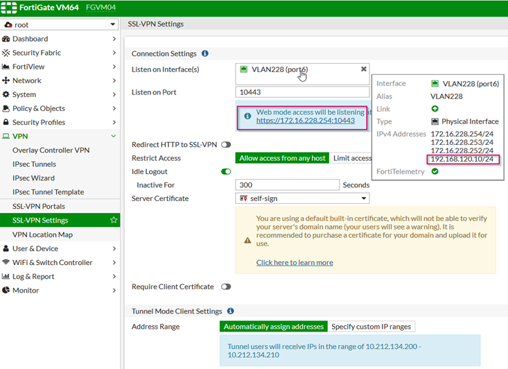The image size is (508, 369).
Task: Click the WiFi & Switch Controller icon
Action: [6, 262]
